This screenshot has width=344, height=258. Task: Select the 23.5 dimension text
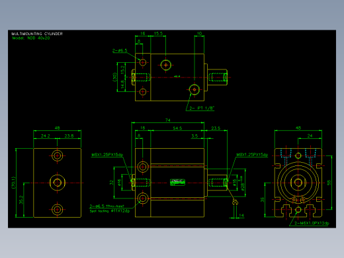(x=216, y=128)
